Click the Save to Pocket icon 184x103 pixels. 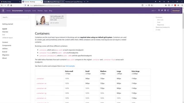149,5
